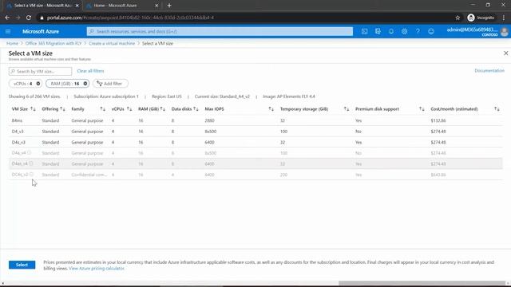Click the blue Select button
Viewport: 511px width, 287px height.
[x=22, y=265]
